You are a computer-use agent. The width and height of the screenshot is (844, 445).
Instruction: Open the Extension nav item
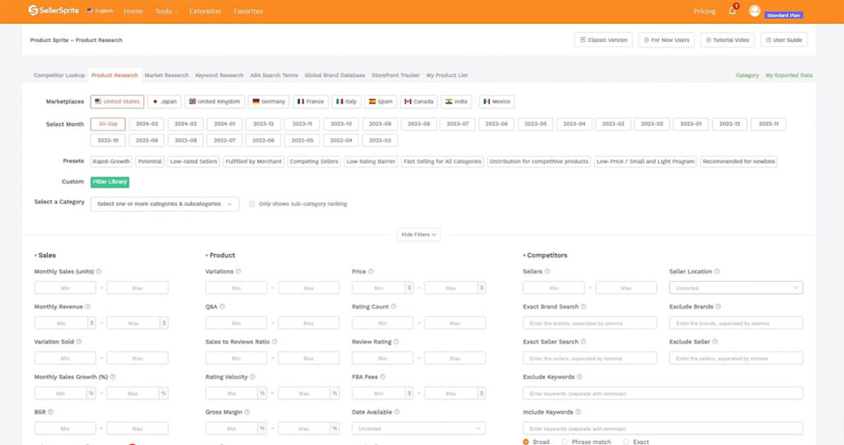[x=205, y=12]
